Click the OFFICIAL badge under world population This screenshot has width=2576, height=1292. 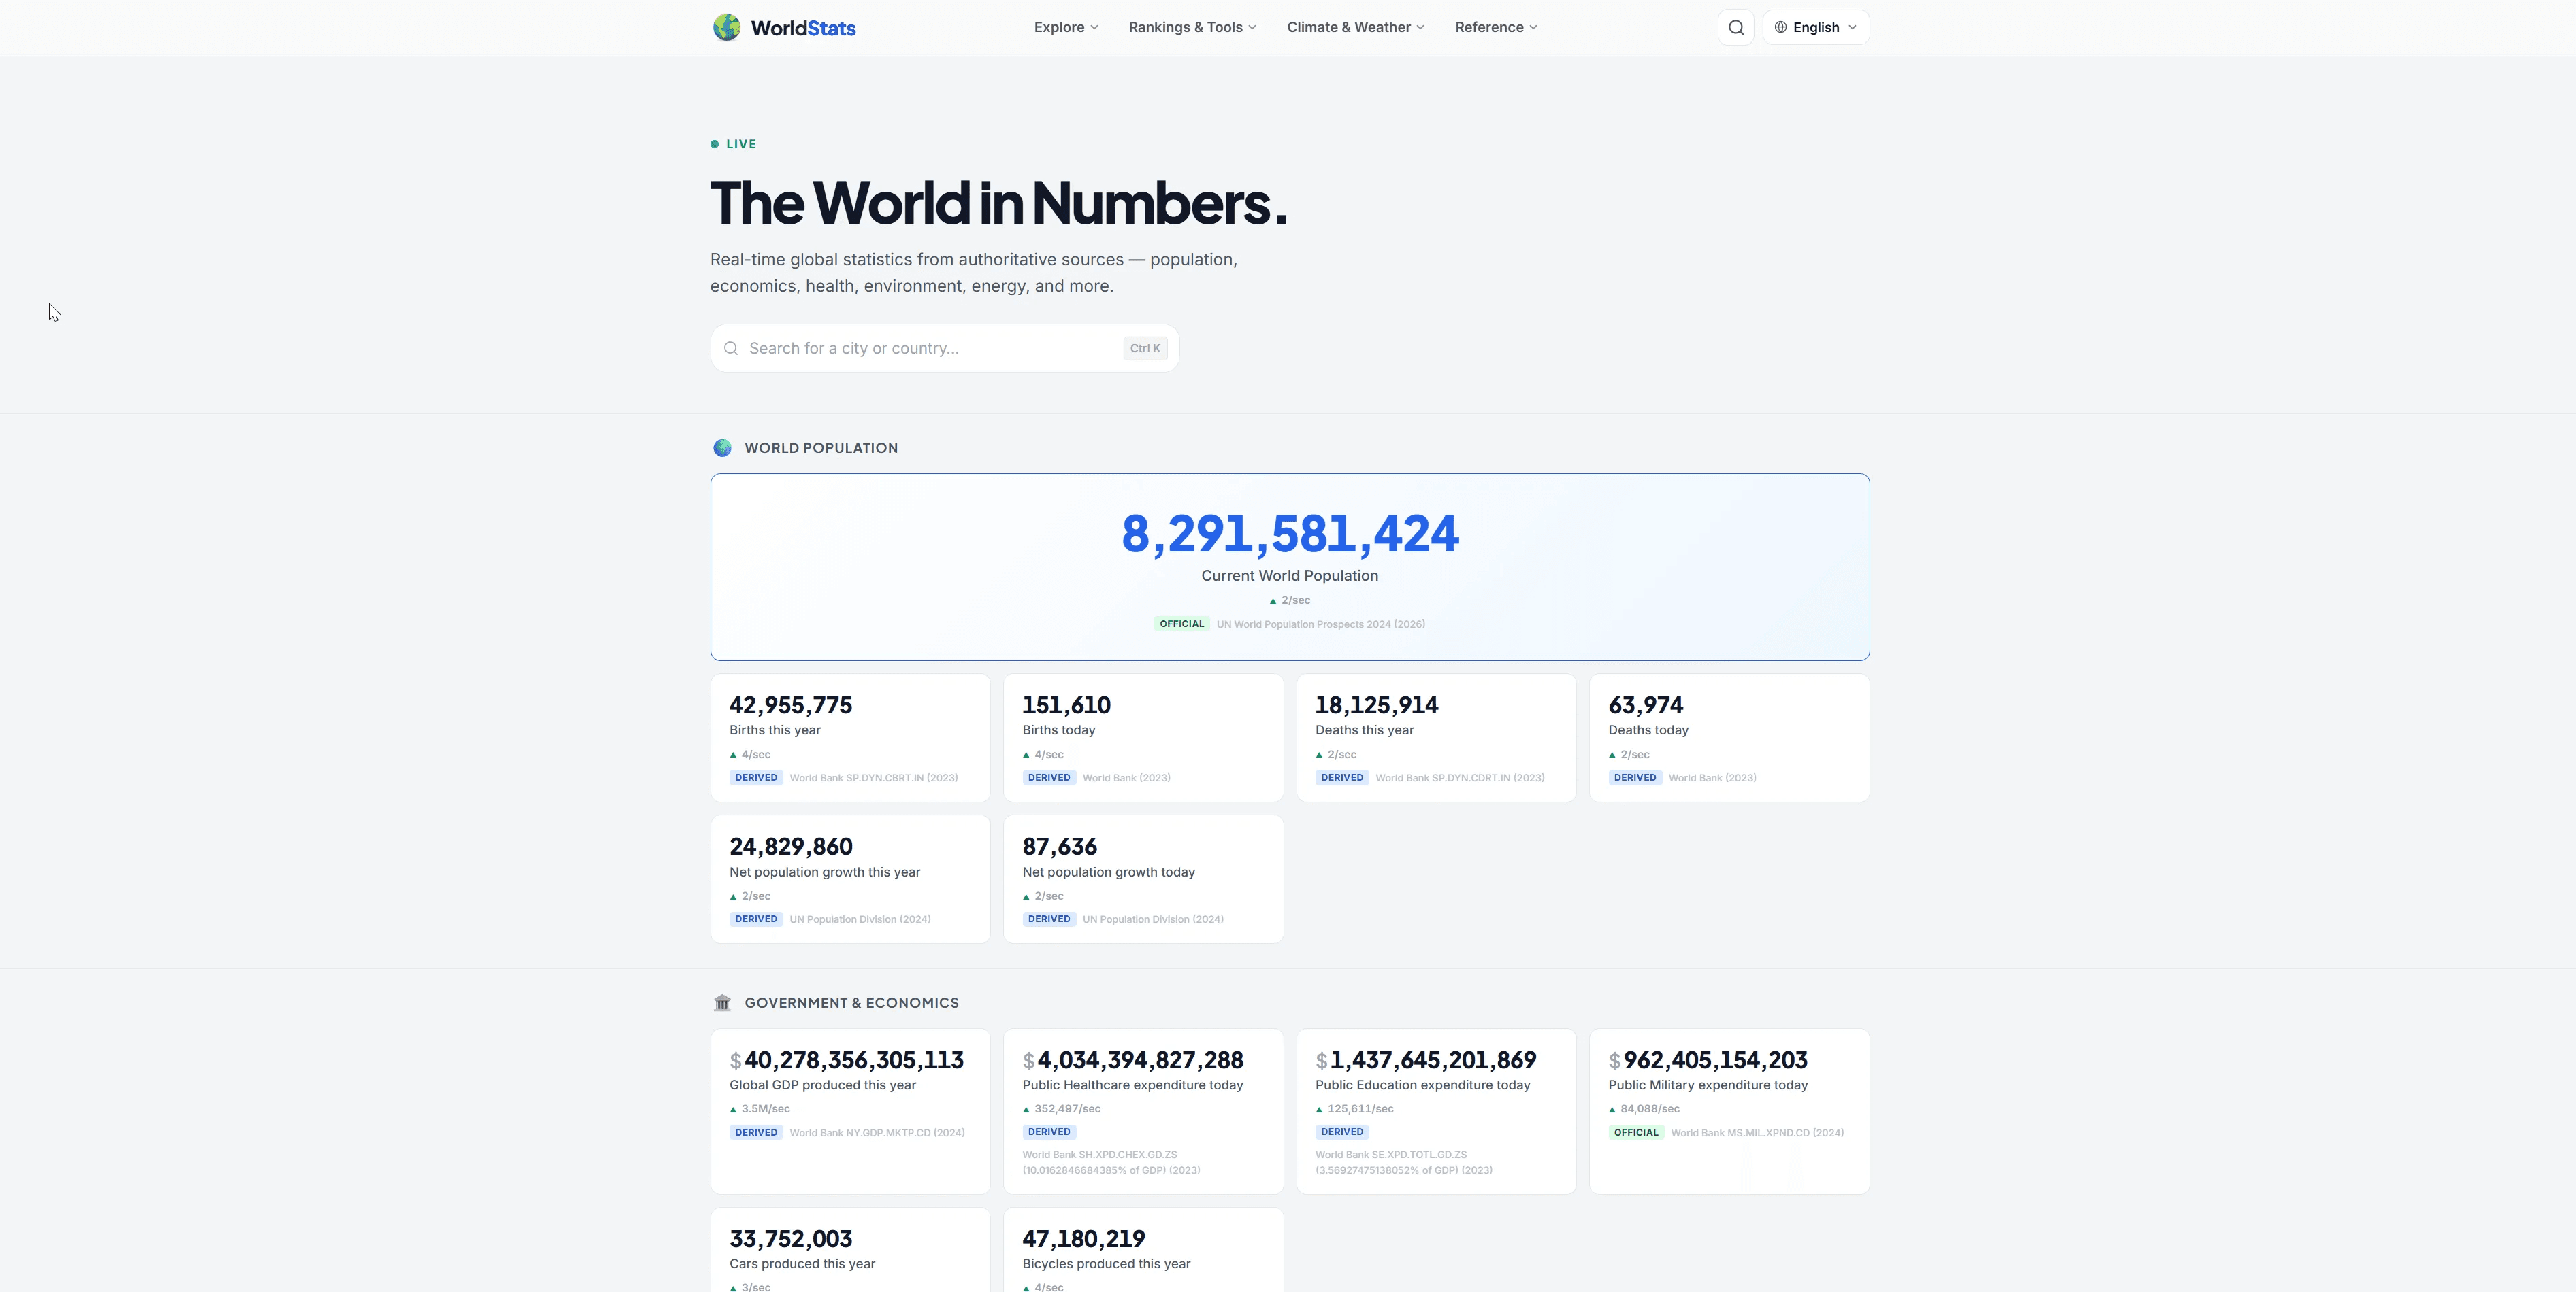tap(1181, 624)
